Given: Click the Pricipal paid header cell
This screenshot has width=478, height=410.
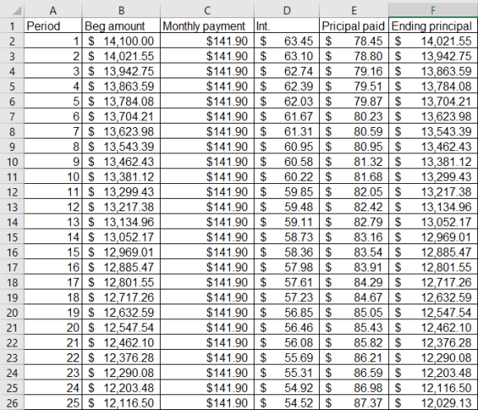Looking at the screenshot, I should [354, 26].
